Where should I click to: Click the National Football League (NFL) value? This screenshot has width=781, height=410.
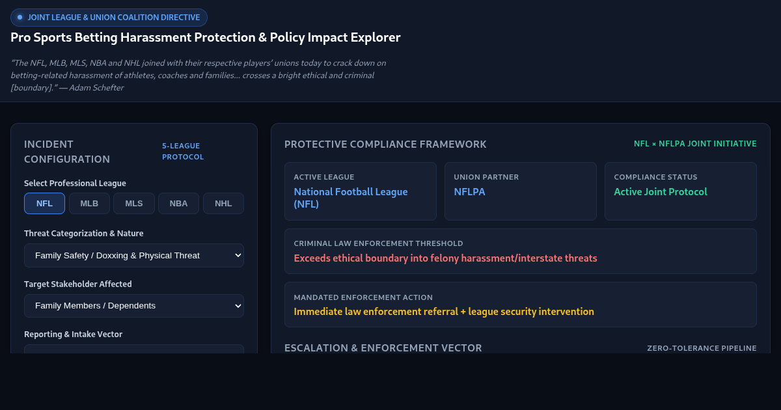351,198
